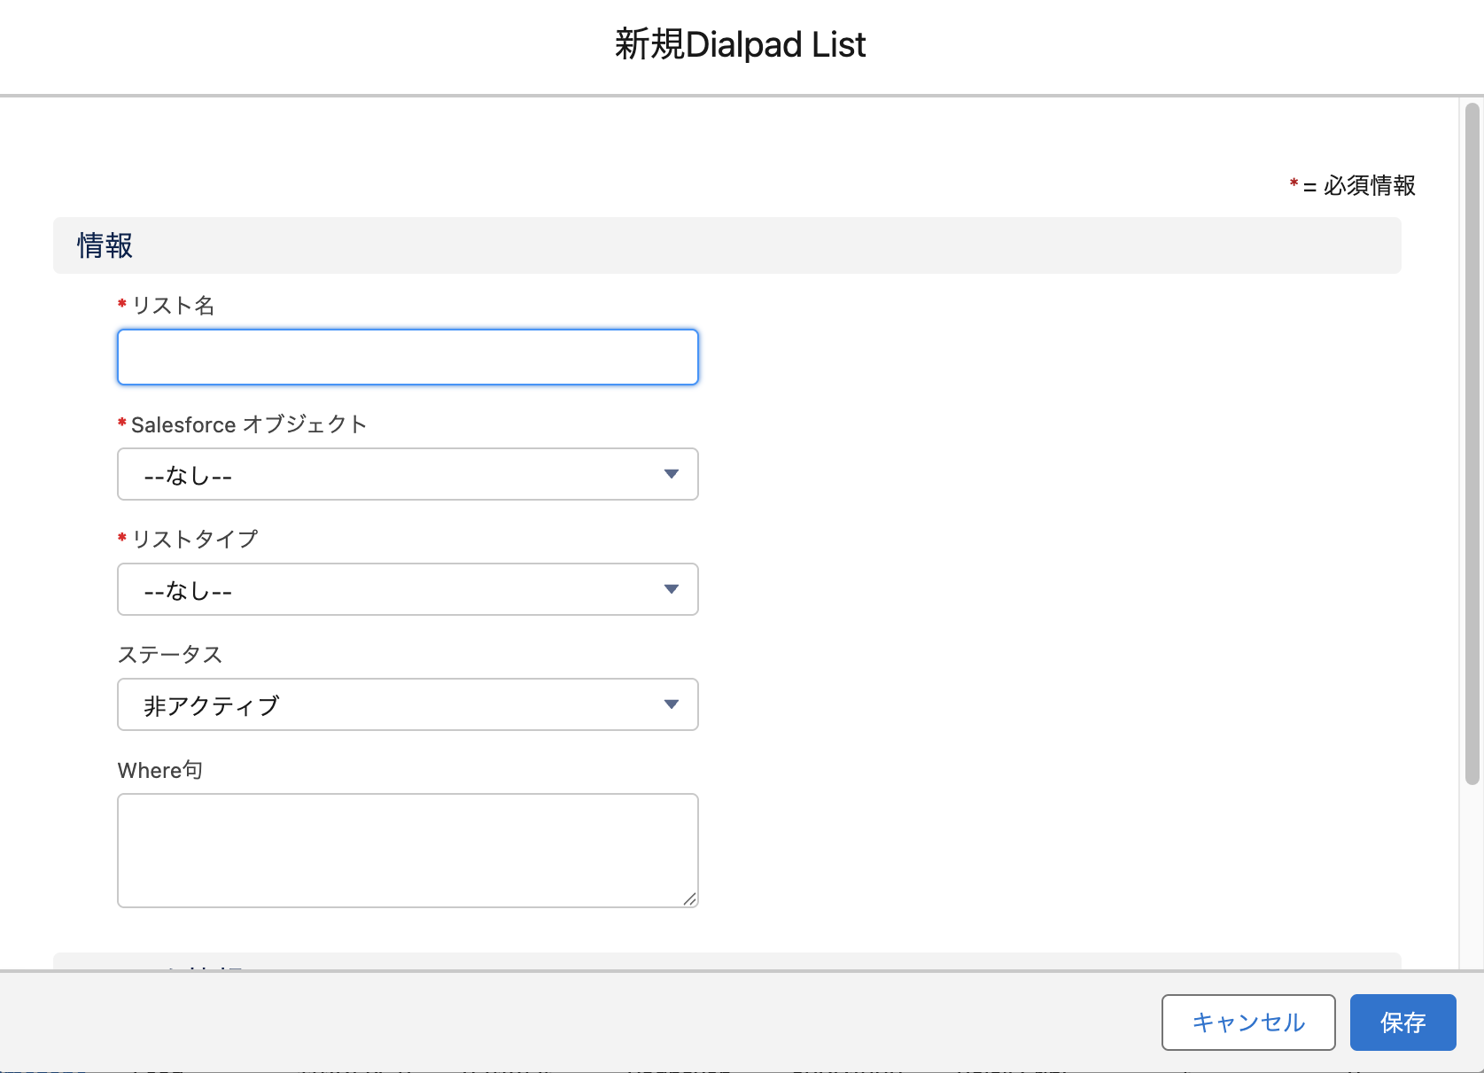Click the リスト名 text input field
Viewport: 1484px width, 1073px height.
[x=408, y=357]
